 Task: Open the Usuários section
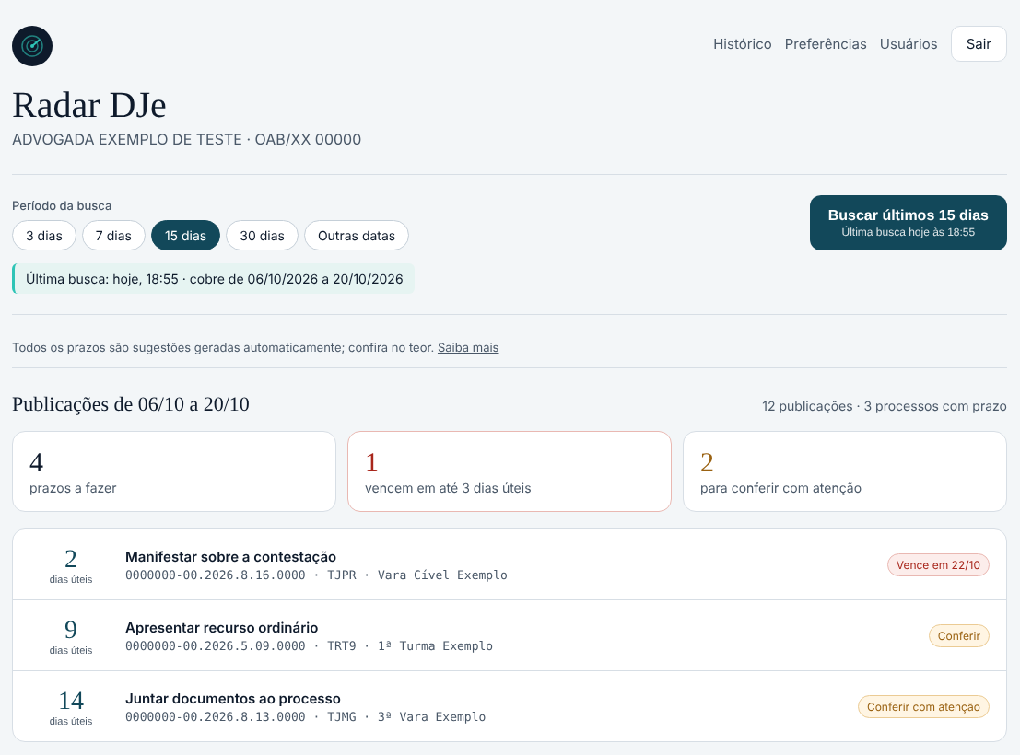click(909, 44)
